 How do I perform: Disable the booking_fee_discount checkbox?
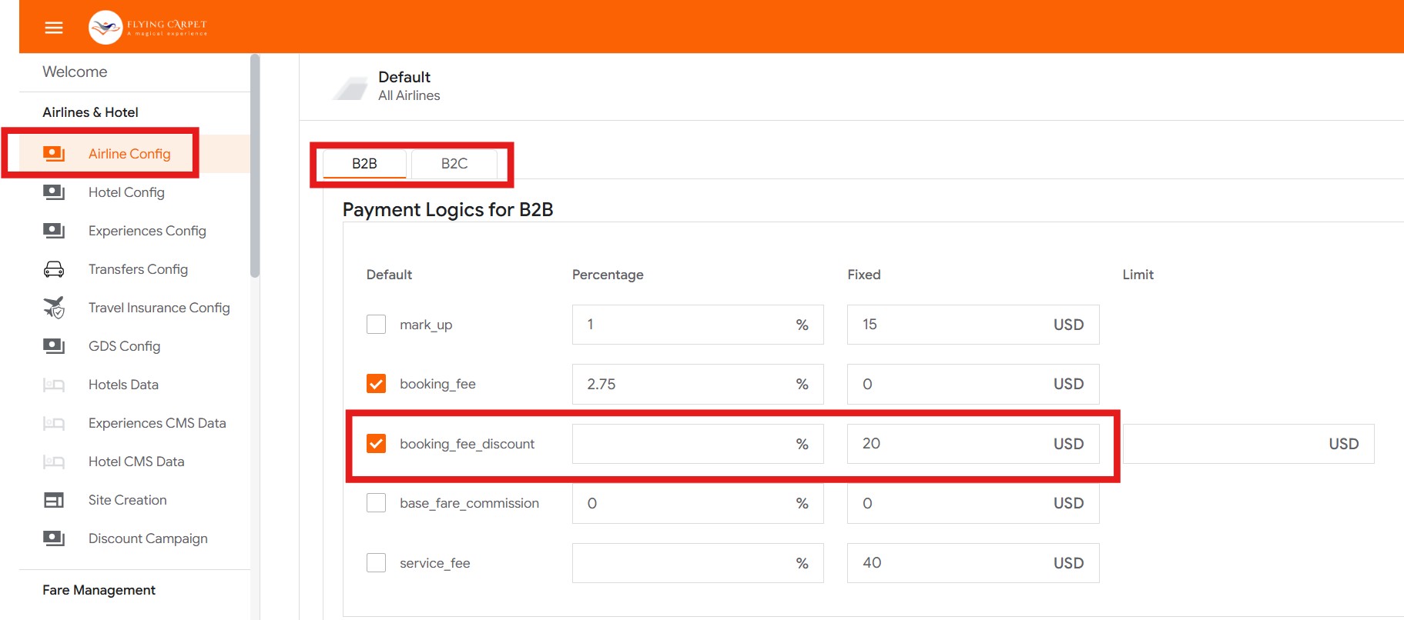(376, 444)
